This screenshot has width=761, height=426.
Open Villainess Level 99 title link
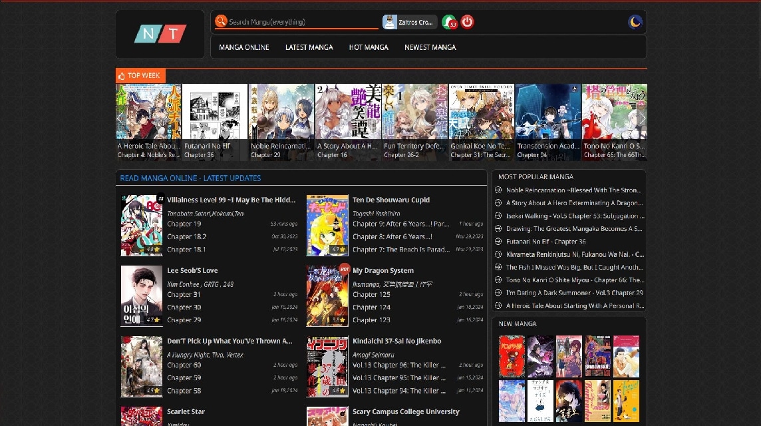click(x=231, y=200)
